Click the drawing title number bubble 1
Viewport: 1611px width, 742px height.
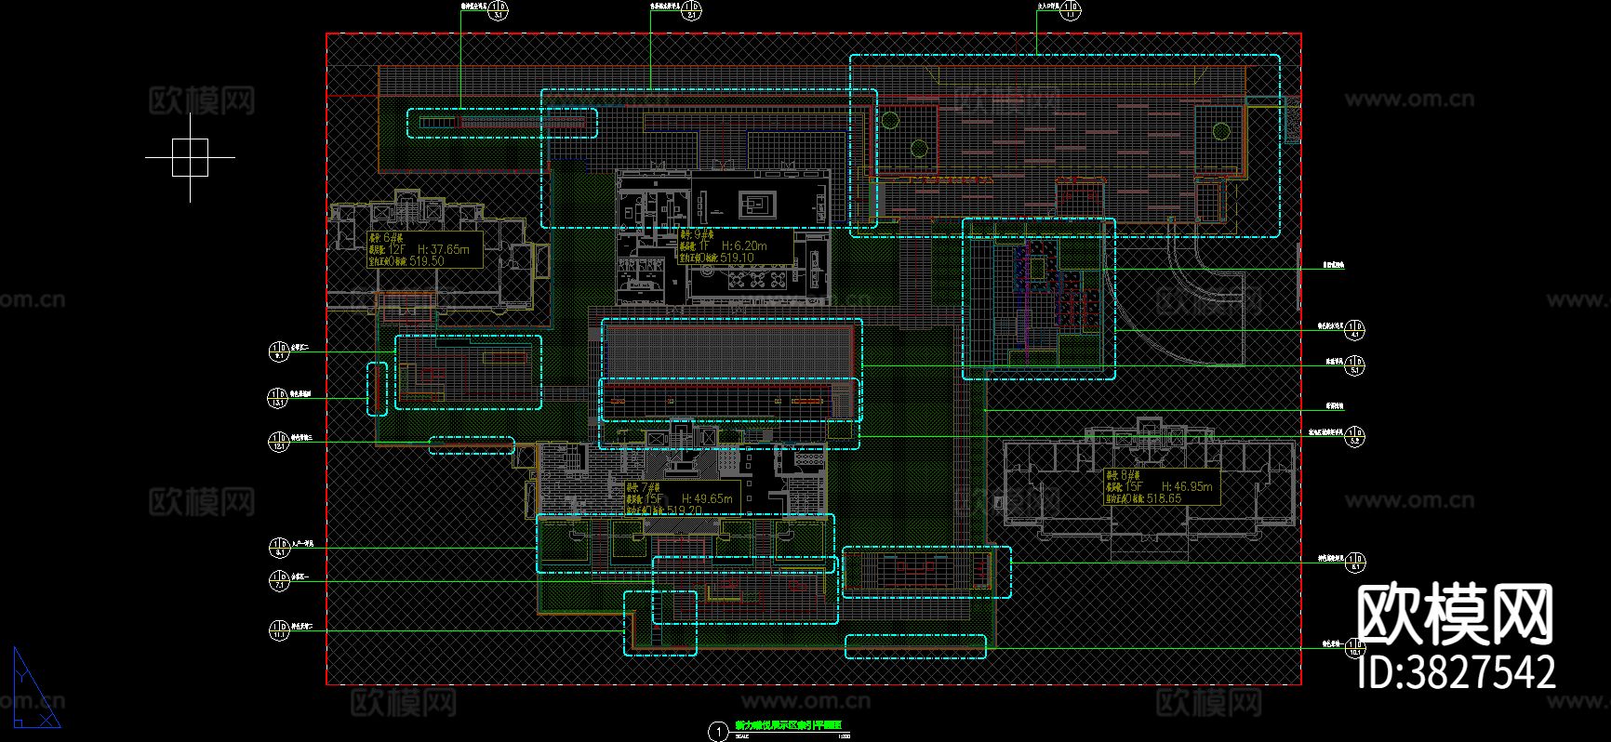[717, 732]
